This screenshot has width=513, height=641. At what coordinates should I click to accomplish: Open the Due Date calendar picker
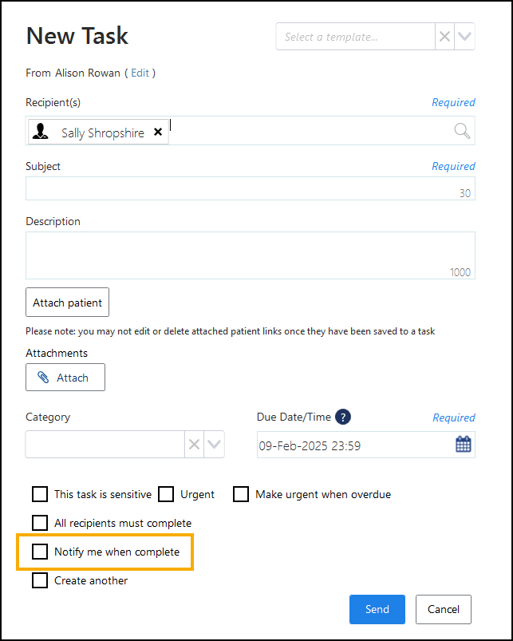(x=463, y=445)
